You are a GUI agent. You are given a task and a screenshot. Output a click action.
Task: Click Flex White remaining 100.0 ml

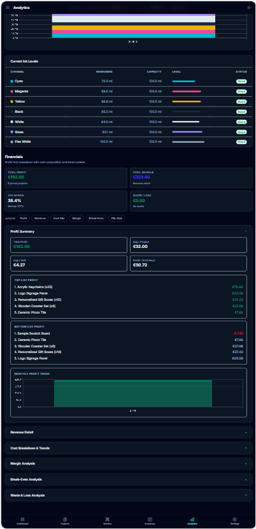click(106, 142)
